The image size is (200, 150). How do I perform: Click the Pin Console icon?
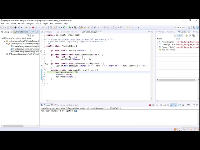coord(179,105)
